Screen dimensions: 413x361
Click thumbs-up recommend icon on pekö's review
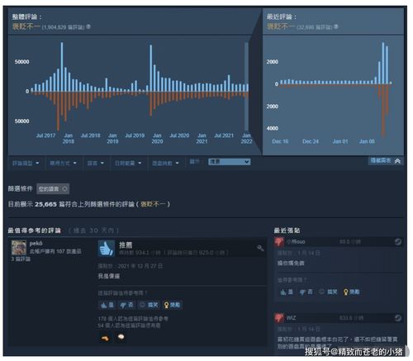(107, 249)
